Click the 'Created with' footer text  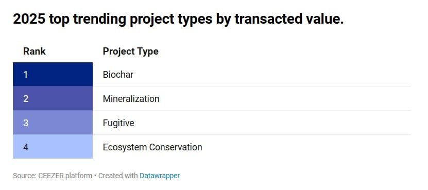tap(118, 176)
